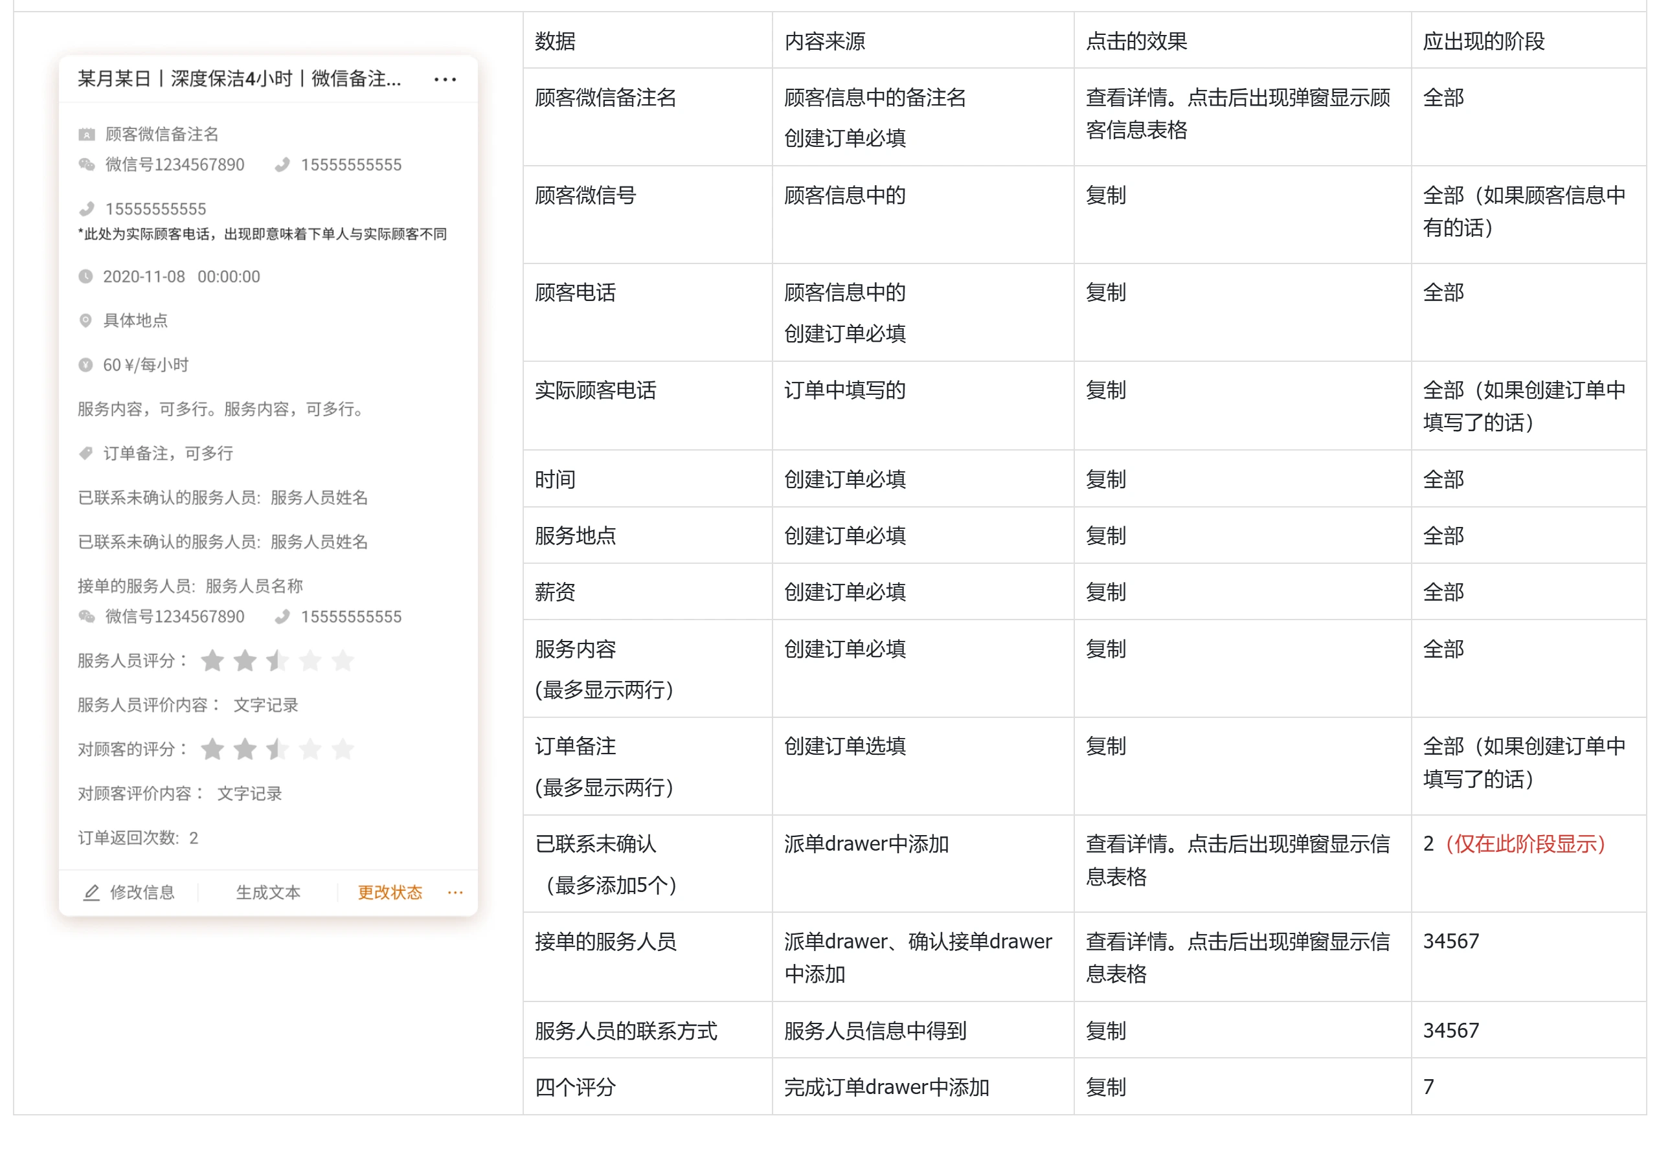The width and height of the screenshot is (1659, 1151).
Task: Click 顾客微信备注名 text in card
Action: pyautogui.click(x=162, y=134)
